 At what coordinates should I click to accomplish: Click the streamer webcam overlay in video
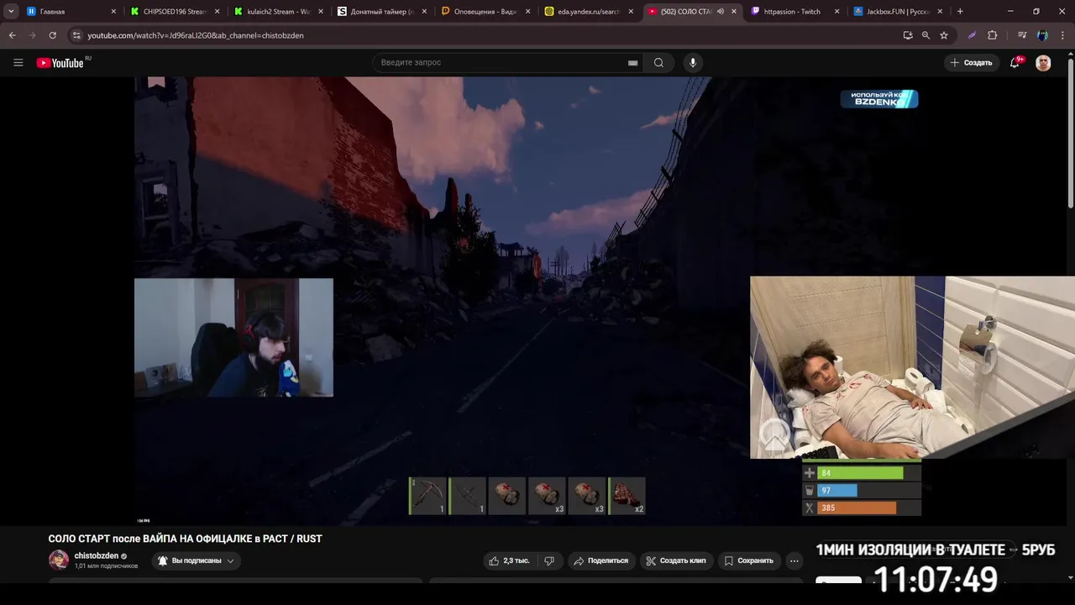coord(233,338)
